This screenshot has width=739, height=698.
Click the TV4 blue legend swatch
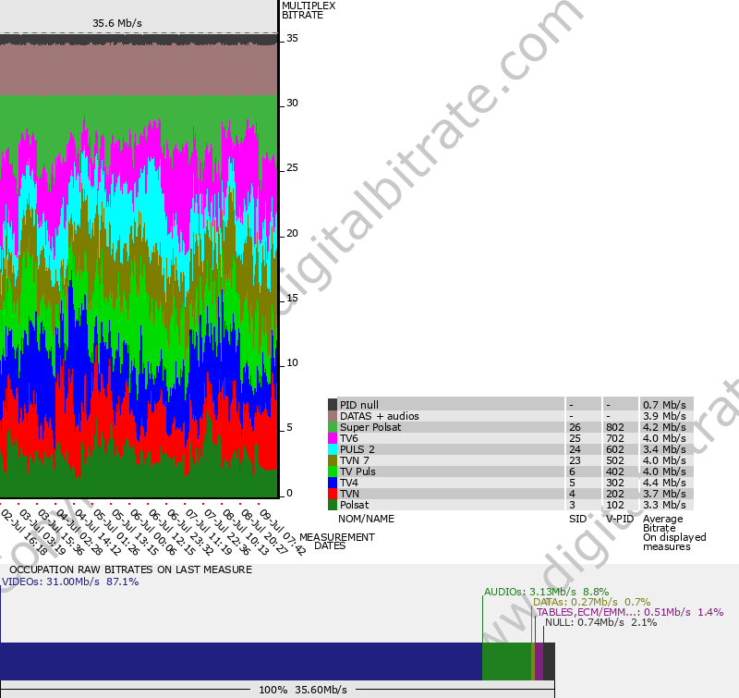point(333,483)
